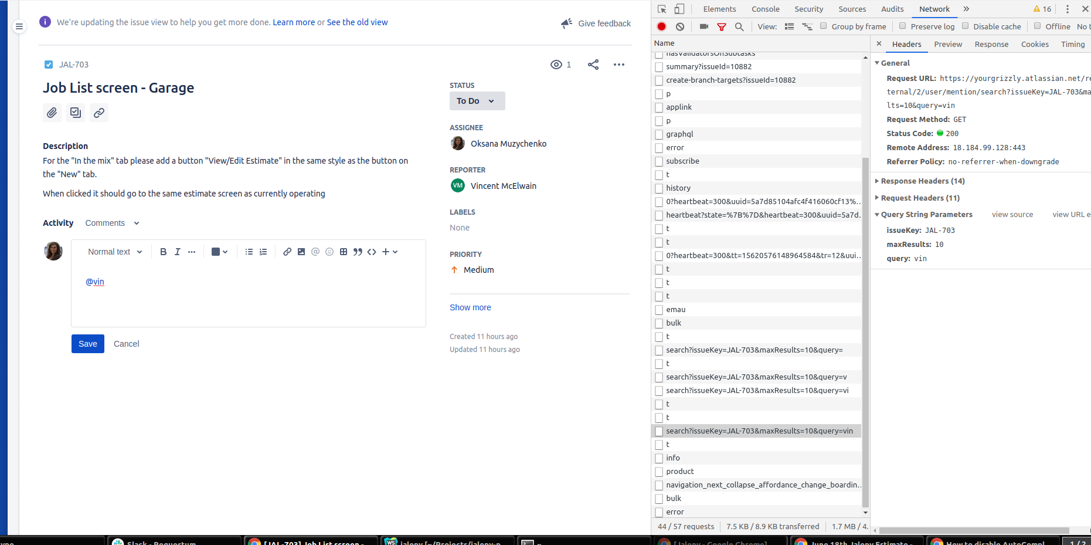Switch to the Console tab in DevTools
Viewport: 1091px width, 545px height.
[x=766, y=9]
